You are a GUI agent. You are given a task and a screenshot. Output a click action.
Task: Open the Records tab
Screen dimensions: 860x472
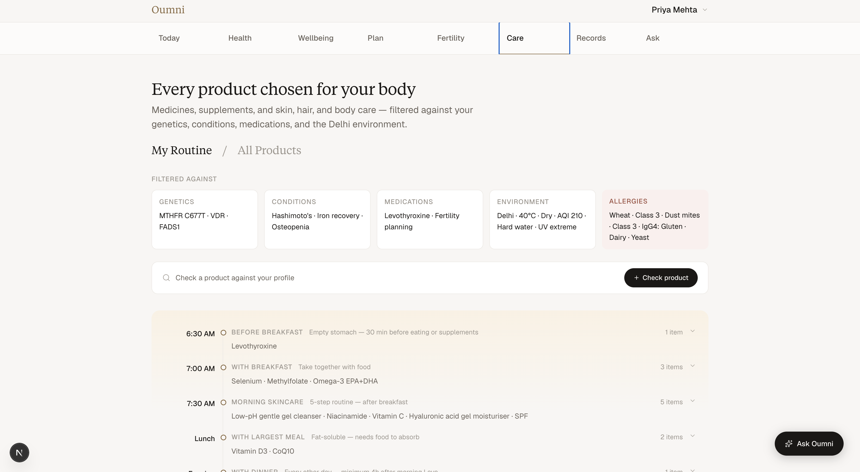pyautogui.click(x=591, y=38)
